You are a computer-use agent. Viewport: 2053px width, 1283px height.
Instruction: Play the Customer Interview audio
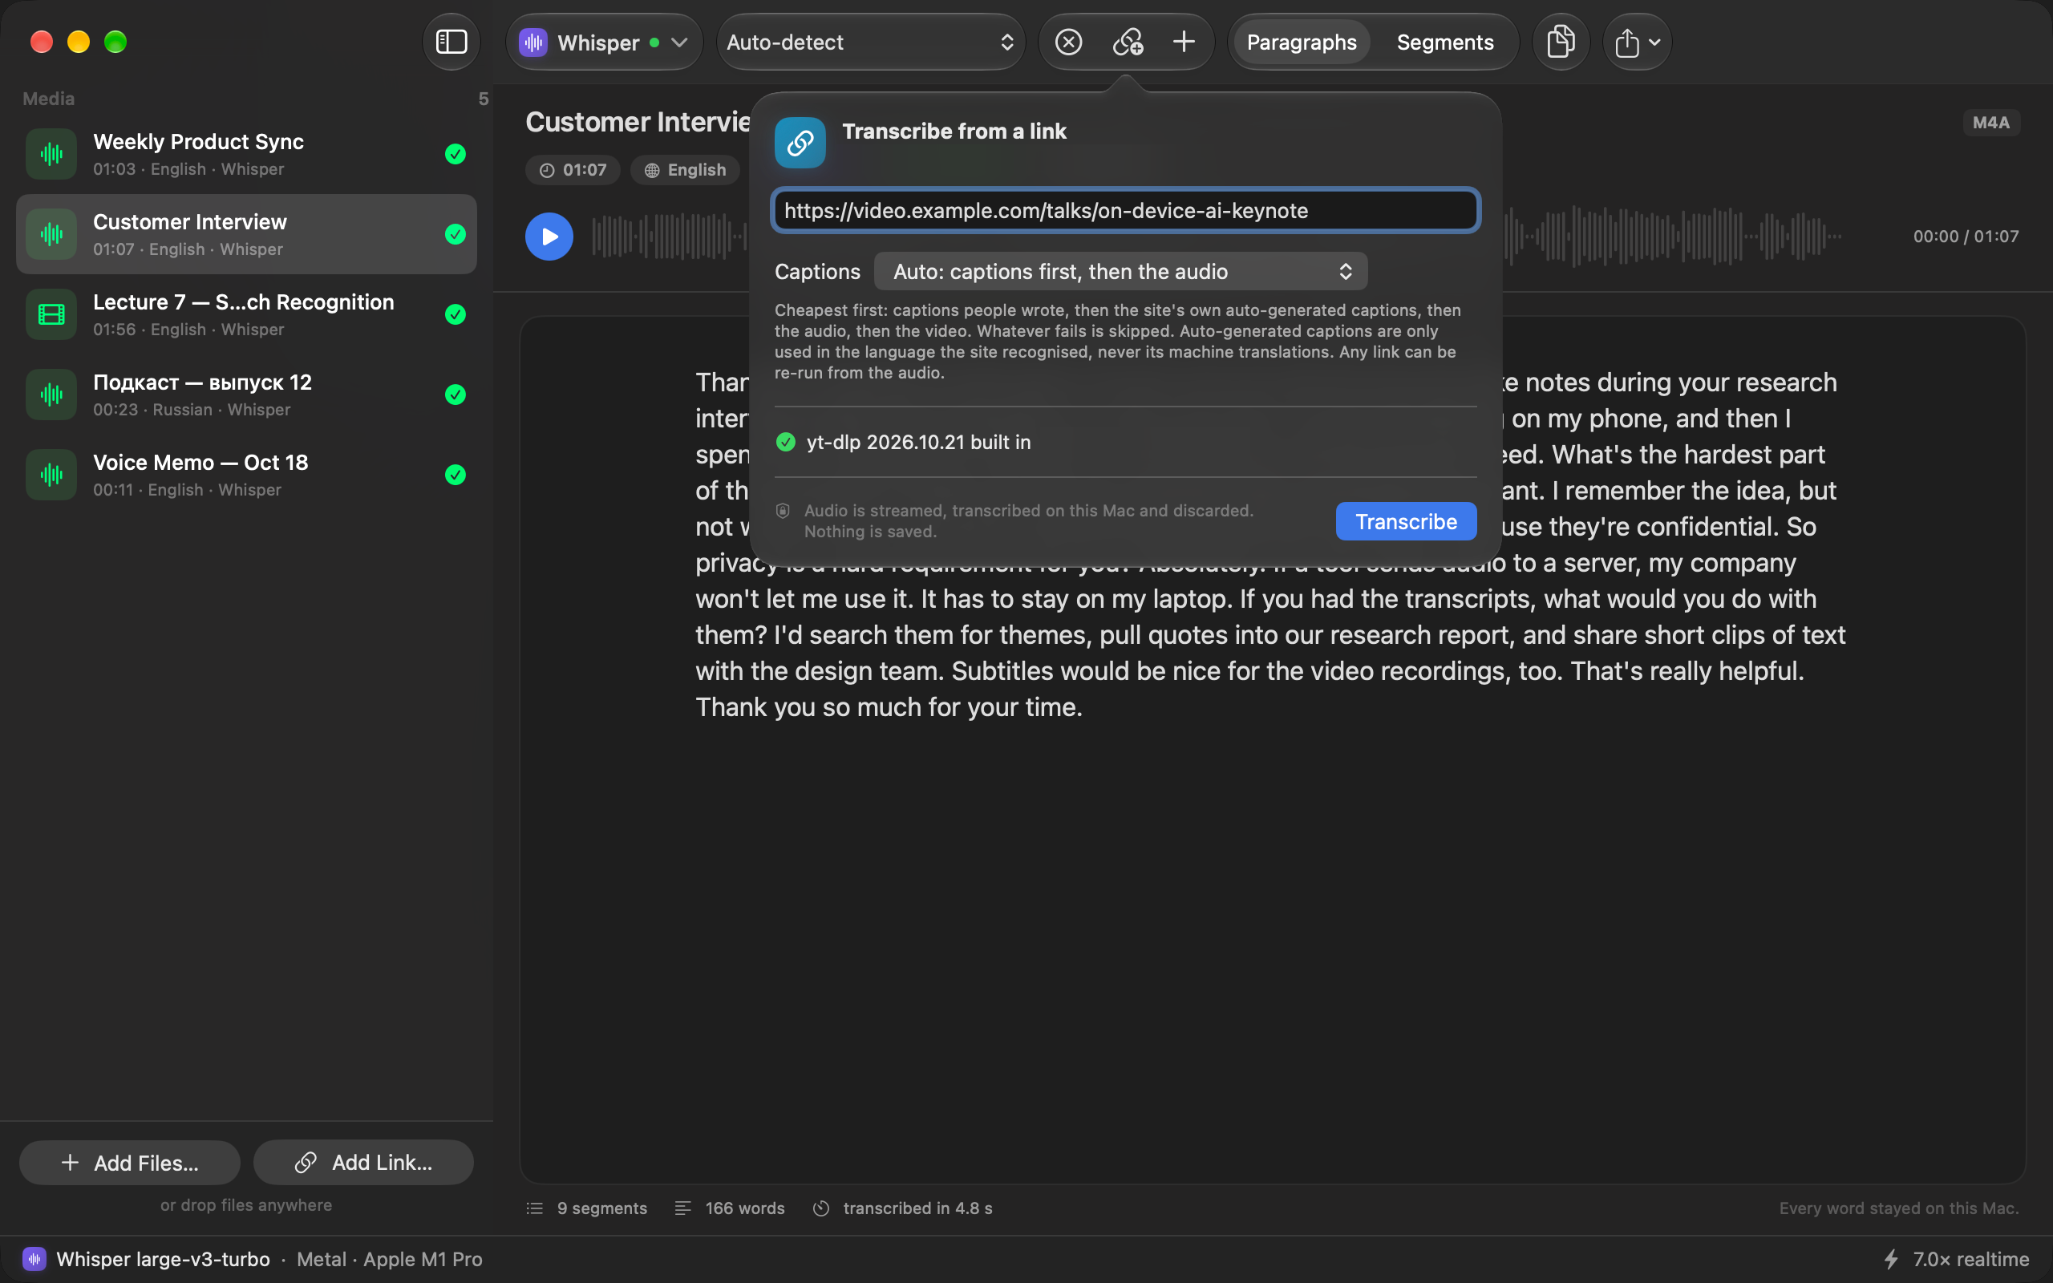549,236
